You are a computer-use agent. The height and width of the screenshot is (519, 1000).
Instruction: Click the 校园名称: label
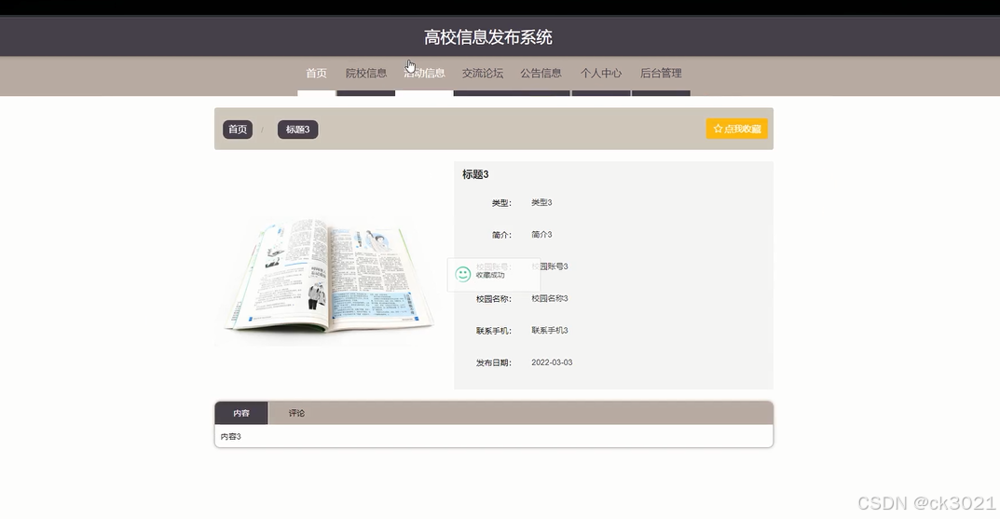click(494, 299)
